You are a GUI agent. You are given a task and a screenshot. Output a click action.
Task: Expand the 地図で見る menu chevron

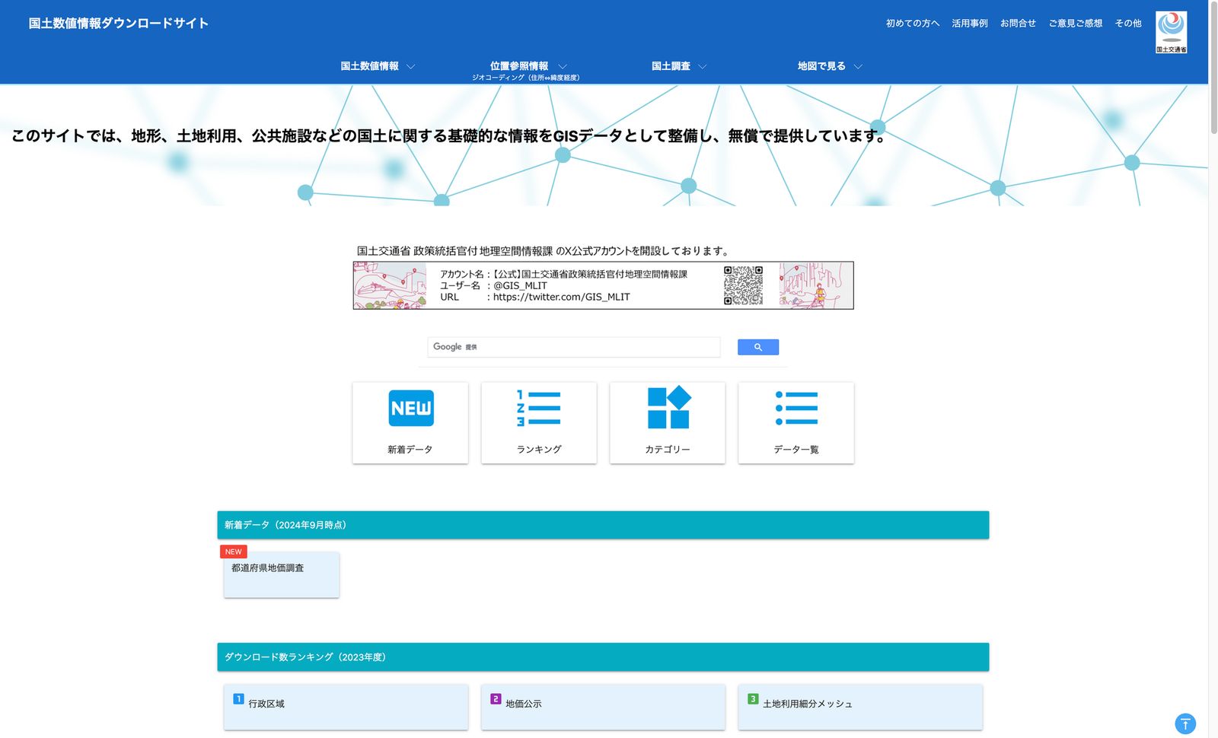pyautogui.click(x=858, y=66)
